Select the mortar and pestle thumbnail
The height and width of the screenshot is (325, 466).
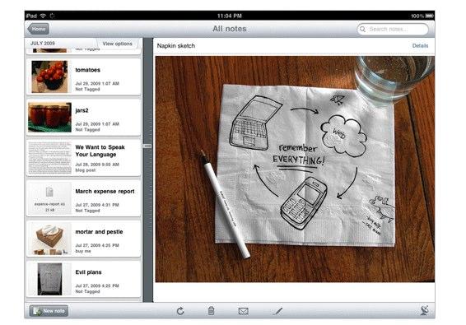tap(49, 239)
